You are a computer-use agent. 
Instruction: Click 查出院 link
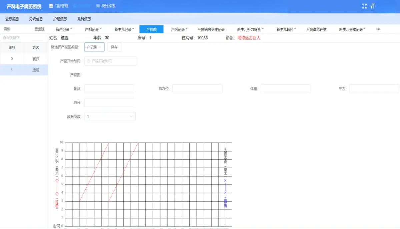pyautogui.click(x=39, y=29)
